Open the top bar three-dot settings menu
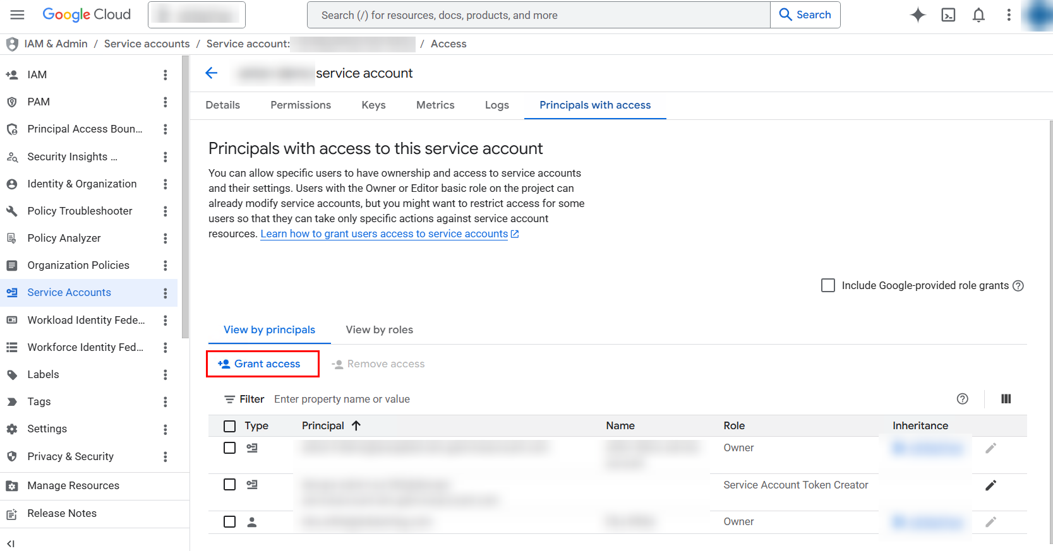The width and height of the screenshot is (1053, 551). tap(1009, 15)
